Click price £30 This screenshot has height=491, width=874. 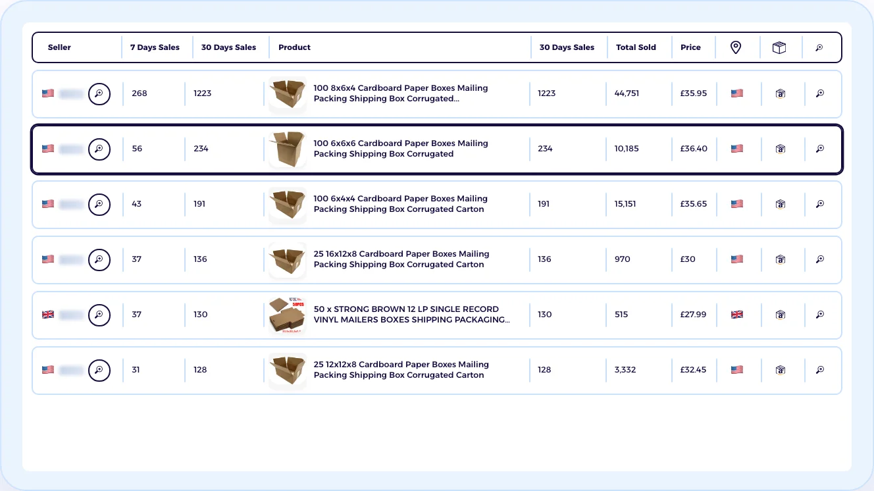pyautogui.click(x=688, y=259)
